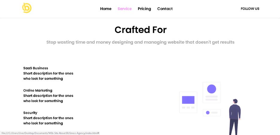Select the Online Marketing item title
Screen dimensions: 280x135
click(x=38, y=91)
